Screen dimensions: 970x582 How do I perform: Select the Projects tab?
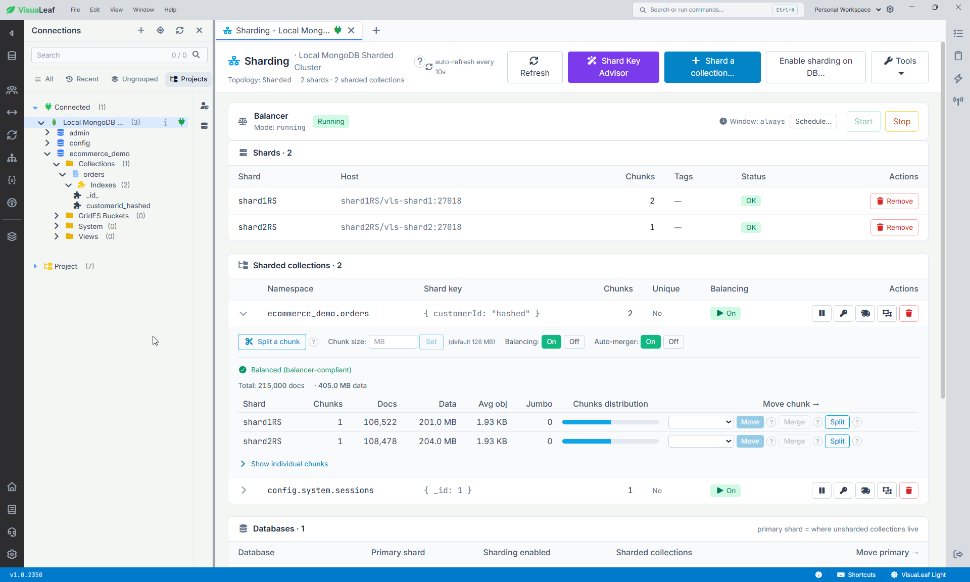(188, 79)
